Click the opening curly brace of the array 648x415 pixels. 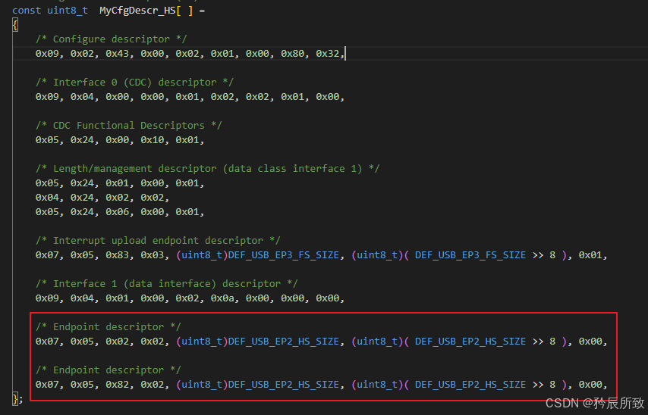click(15, 25)
